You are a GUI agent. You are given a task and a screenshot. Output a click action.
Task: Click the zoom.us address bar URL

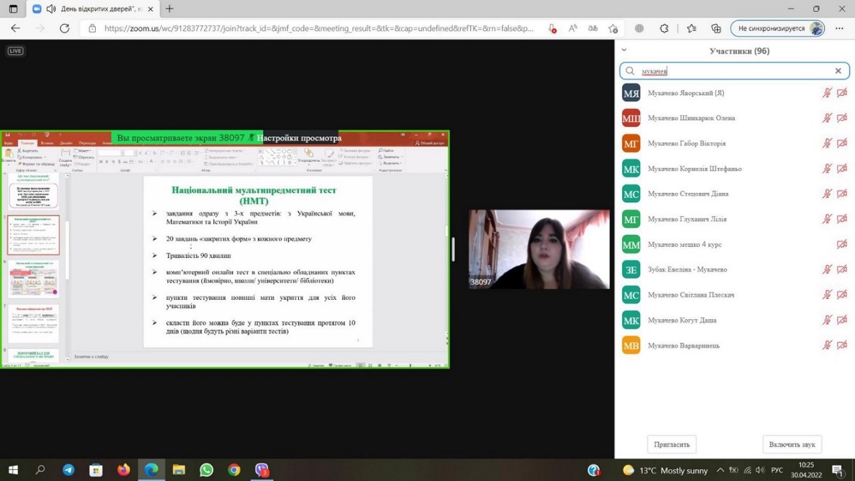(319, 29)
